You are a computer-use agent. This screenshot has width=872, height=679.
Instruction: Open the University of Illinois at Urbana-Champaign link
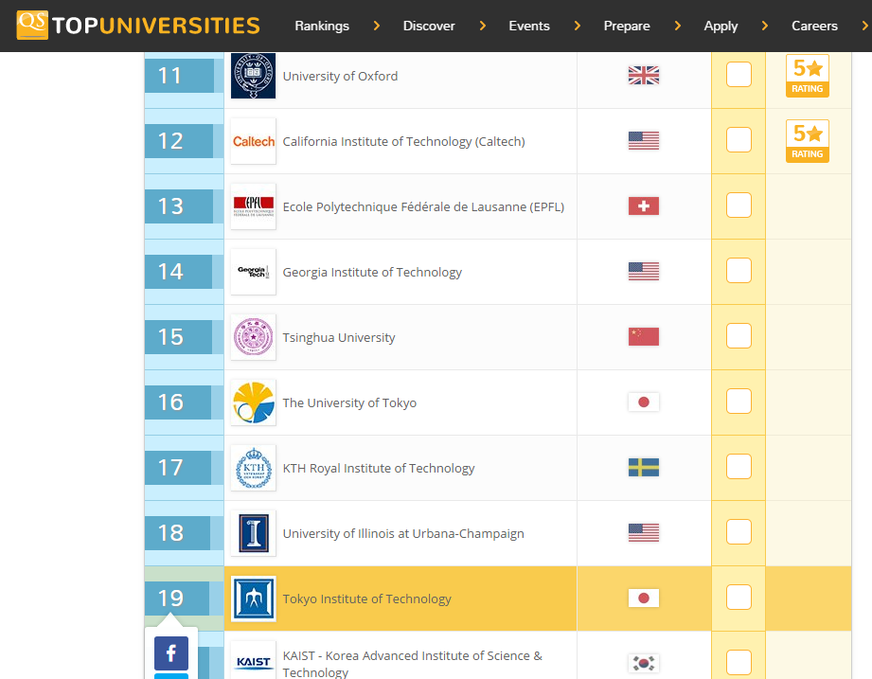402,533
